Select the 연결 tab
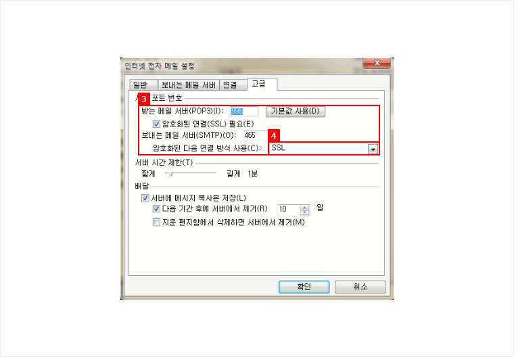The width and height of the screenshot is (514, 357). (233, 85)
